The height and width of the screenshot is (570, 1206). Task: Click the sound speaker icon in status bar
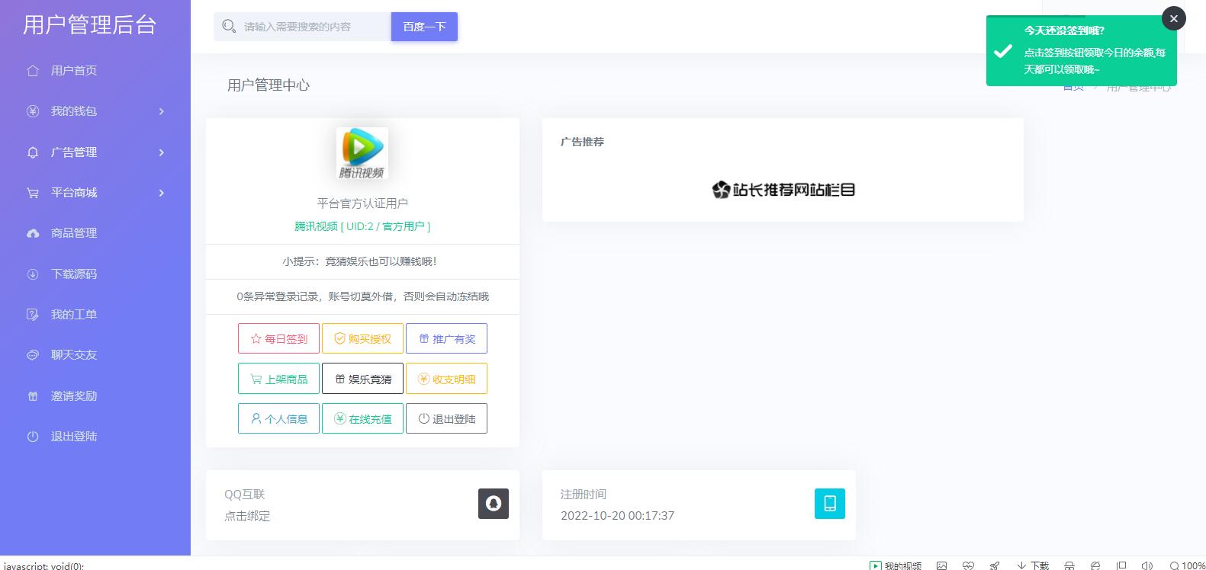1147,565
